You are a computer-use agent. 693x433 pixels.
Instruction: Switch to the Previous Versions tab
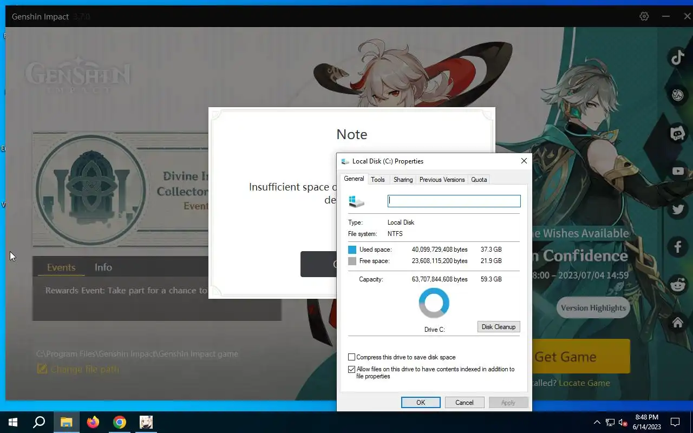[x=442, y=180]
